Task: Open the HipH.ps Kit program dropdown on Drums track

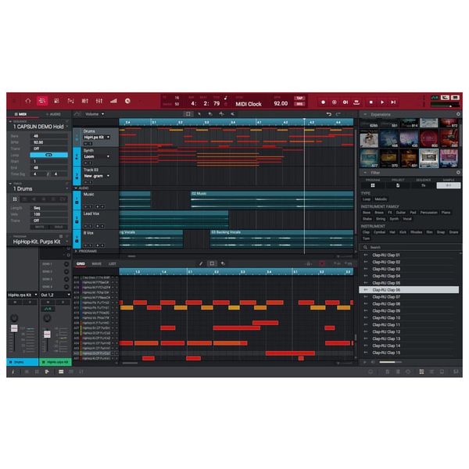Action: point(97,138)
